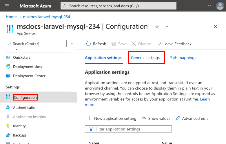Open Deployment slots in sidebar
This screenshot has width=226, height=144.
click(x=27, y=67)
